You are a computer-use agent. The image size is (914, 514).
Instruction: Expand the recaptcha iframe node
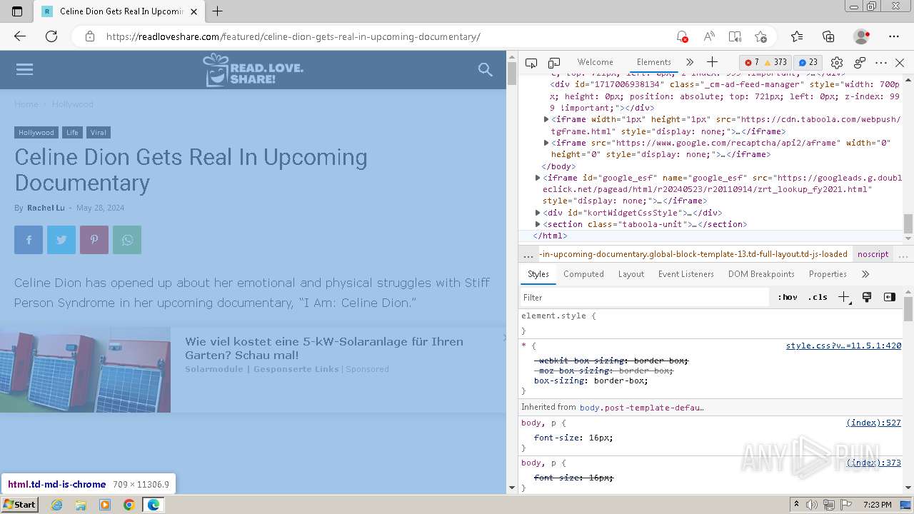[x=546, y=143]
